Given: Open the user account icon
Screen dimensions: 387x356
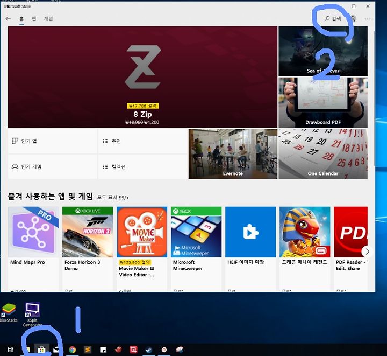Looking at the screenshot, I should point(353,19).
